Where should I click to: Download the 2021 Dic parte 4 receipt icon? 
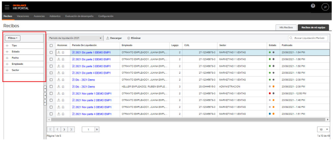coord(59,73)
